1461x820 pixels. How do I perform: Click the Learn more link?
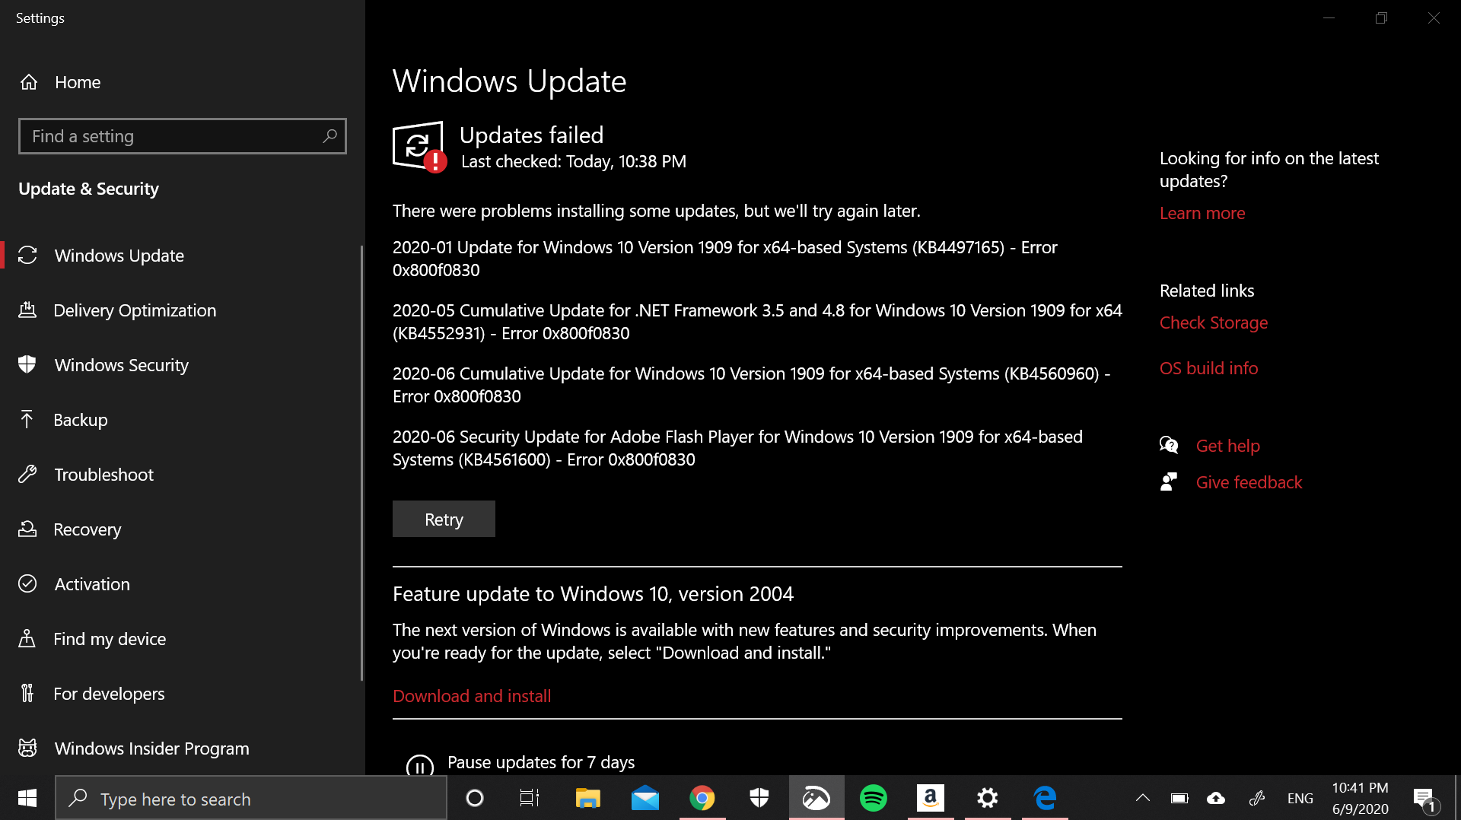click(1202, 213)
